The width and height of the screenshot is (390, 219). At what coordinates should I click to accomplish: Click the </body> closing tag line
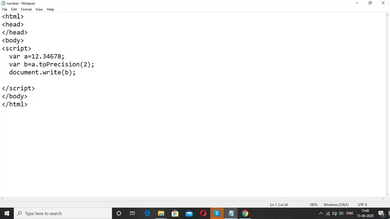pyautogui.click(x=15, y=96)
